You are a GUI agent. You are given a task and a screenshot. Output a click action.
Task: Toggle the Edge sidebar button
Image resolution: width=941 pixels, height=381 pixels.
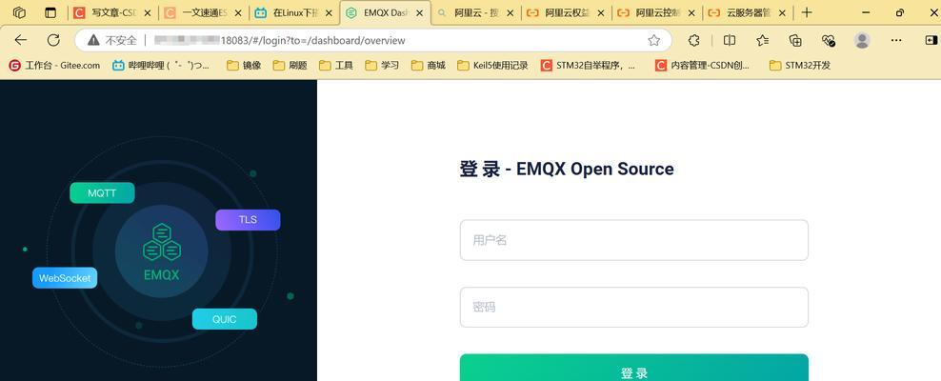pyautogui.click(x=931, y=40)
